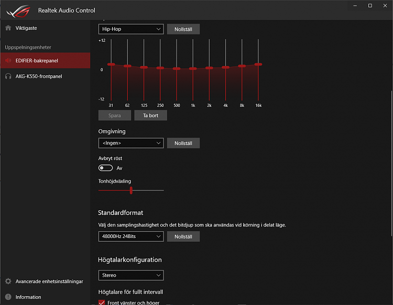393x305 pixels.
Task: Uncheck Front vänster och höger checkbox
Action: pyautogui.click(x=102, y=302)
